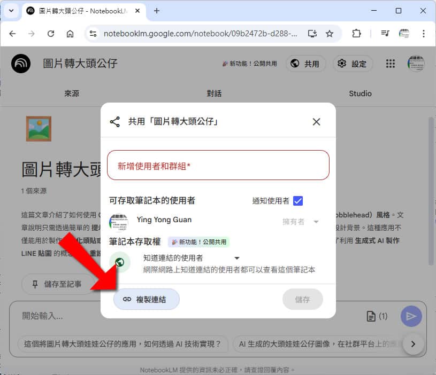This screenshot has height=375, width=436.
Task: Click the public sharing new feature badge in dialog
Action: point(199,242)
